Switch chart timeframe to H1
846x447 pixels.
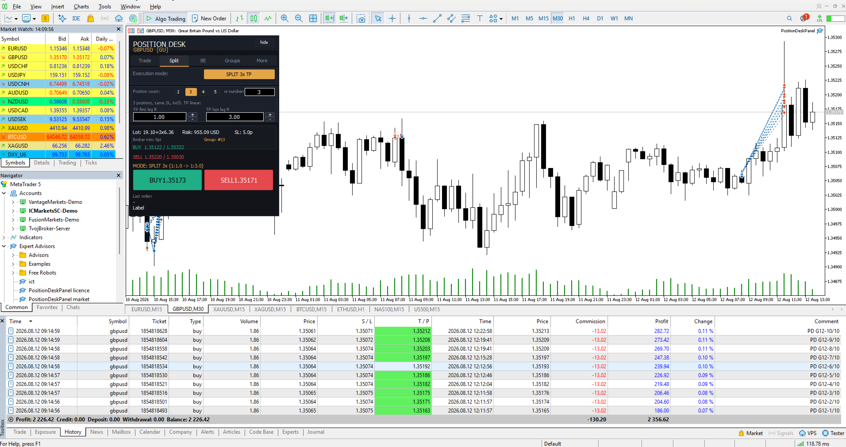click(x=572, y=19)
